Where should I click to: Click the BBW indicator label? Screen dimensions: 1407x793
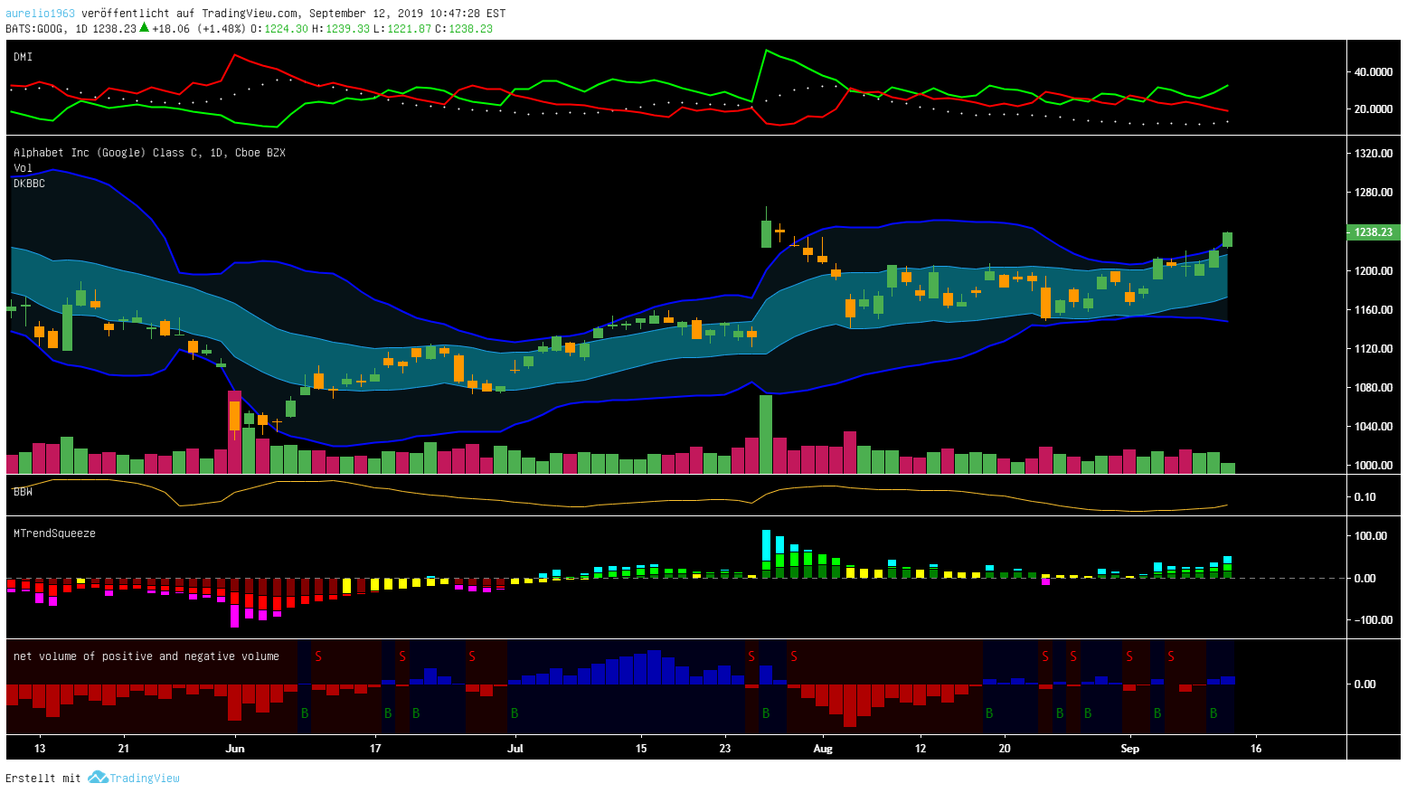(x=23, y=492)
